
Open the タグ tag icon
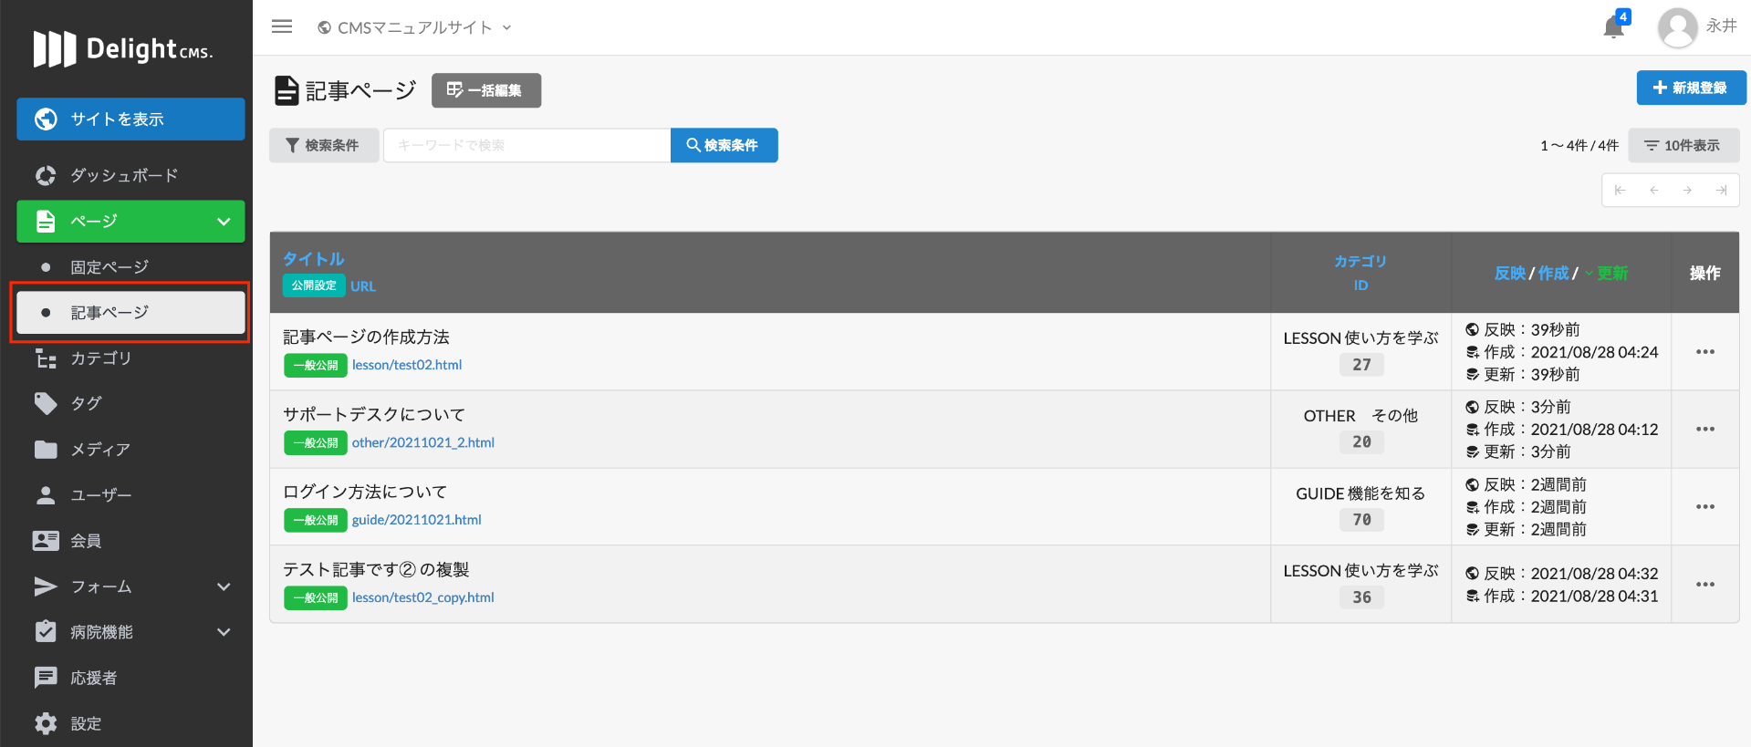pyautogui.click(x=46, y=403)
